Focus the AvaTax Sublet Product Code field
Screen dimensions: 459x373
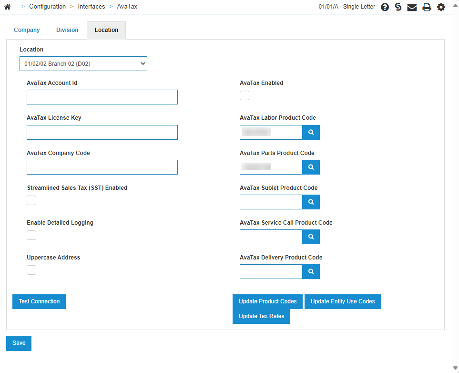(x=271, y=202)
